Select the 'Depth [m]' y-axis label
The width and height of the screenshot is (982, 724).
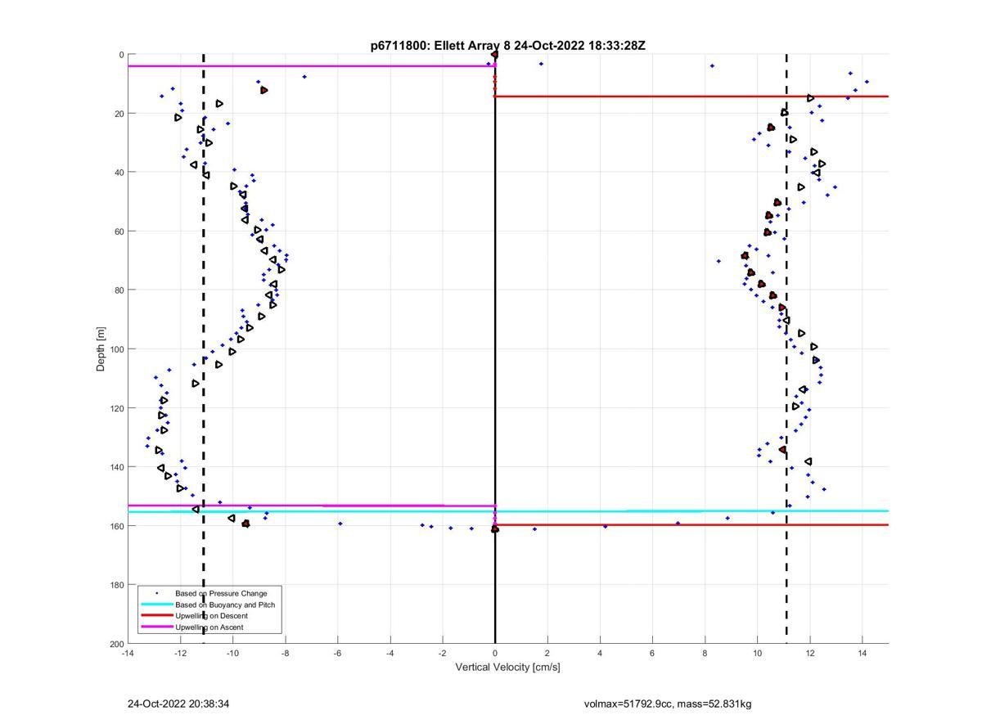coord(101,349)
